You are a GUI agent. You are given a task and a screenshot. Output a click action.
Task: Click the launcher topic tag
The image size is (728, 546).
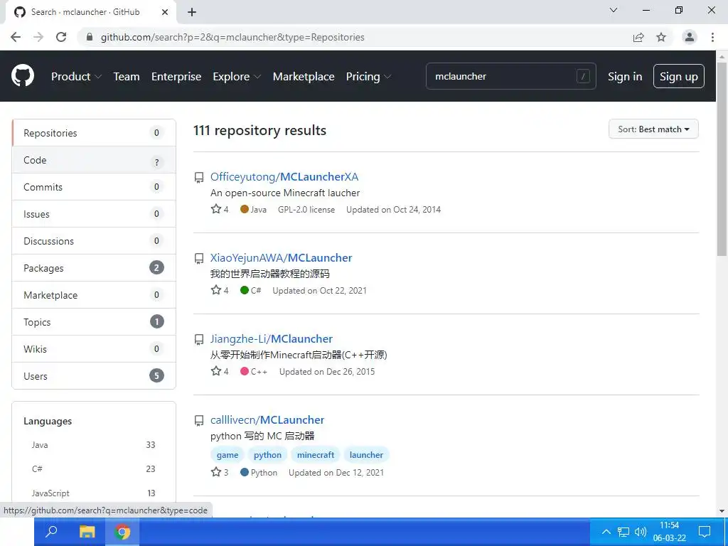tap(366, 455)
